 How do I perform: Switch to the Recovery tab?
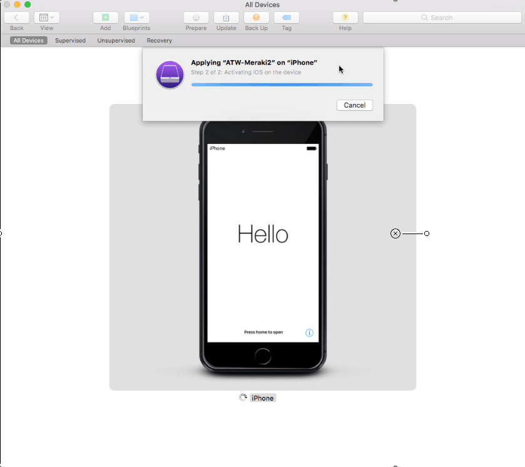159,40
